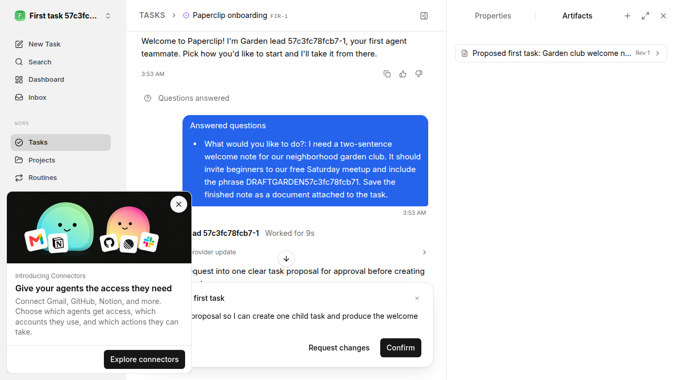Give thumbs down to the welcome message
This screenshot has width=675, height=380.
click(419, 74)
